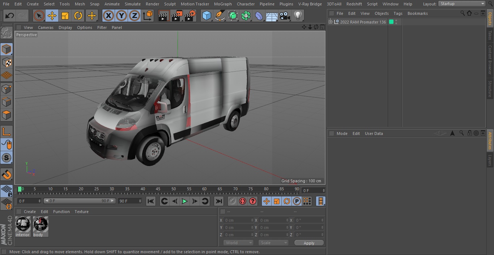Add a Cube primitive object

click(206, 16)
